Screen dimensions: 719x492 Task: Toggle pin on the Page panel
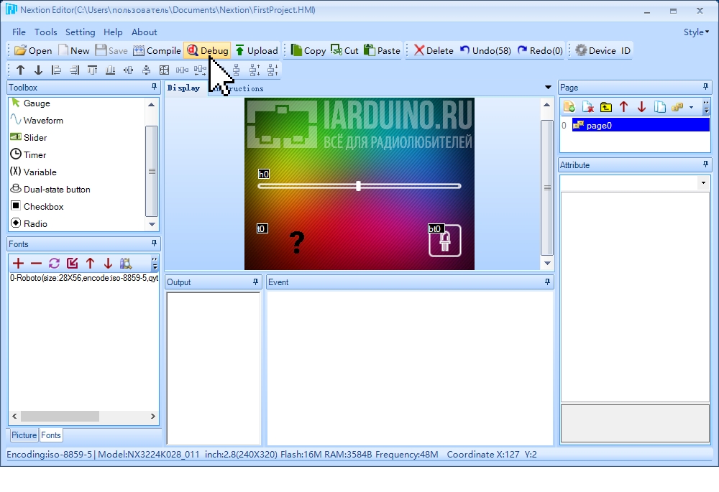[705, 87]
